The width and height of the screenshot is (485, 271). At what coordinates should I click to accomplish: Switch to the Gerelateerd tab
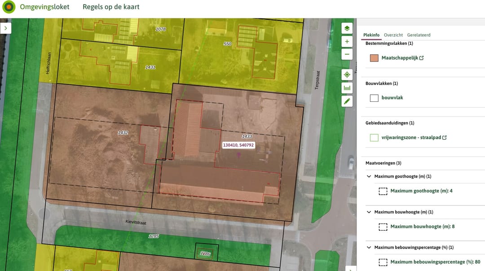coord(419,35)
